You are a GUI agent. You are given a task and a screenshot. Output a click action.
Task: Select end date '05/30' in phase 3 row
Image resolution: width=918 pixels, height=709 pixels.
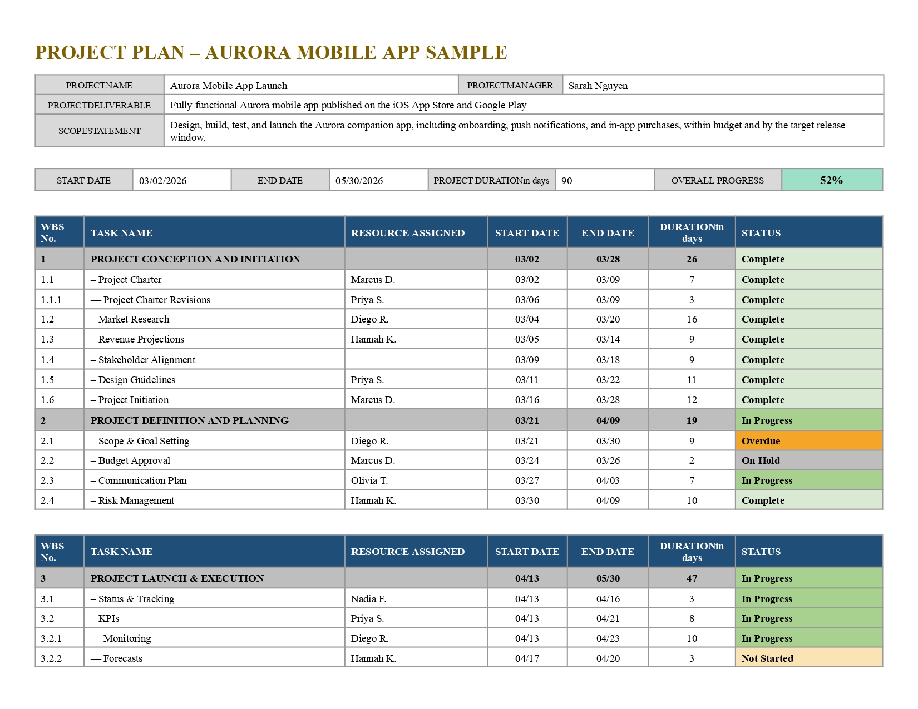coord(608,578)
